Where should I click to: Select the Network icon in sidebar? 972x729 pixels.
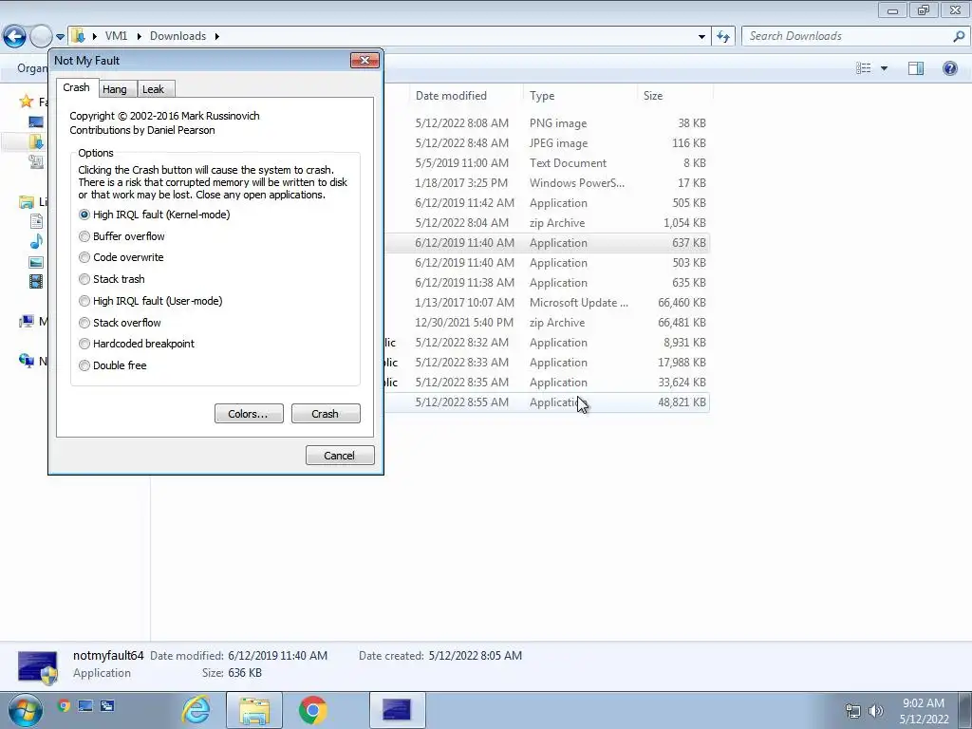pos(26,360)
